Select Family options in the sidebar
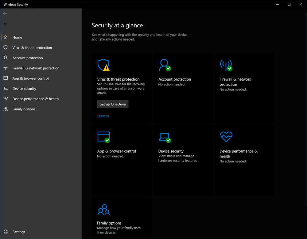The image size is (307, 239). 24,109
